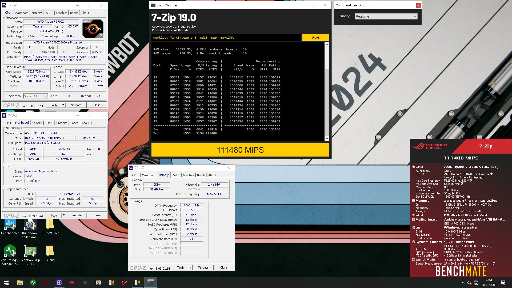Close the Command Line Options panel
The width and height of the screenshot is (512, 288).
coord(419,5)
